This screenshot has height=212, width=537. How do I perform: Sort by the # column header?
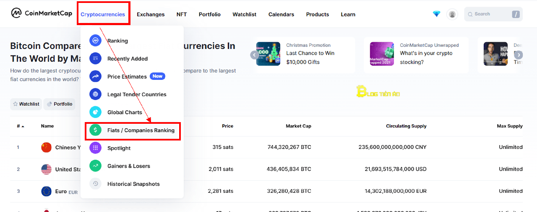(x=21, y=126)
